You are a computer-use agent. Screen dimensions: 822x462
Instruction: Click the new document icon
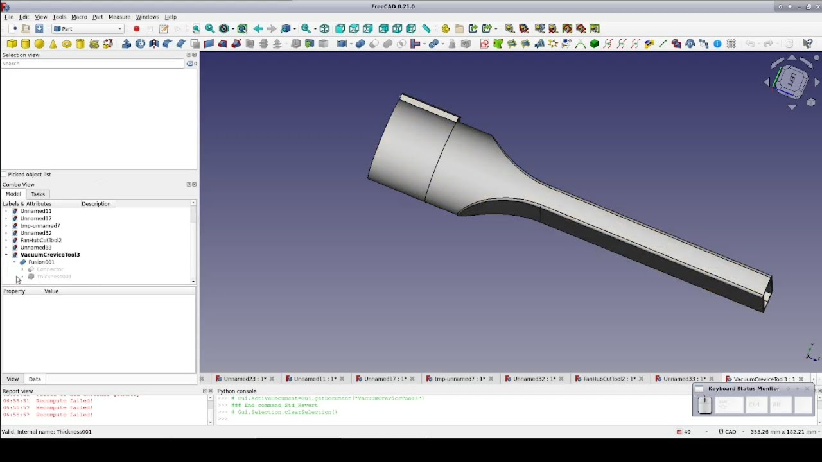(12, 29)
